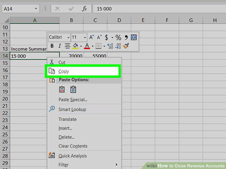Select column A header
This screenshot has height=169, width=226.
[34, 20]
